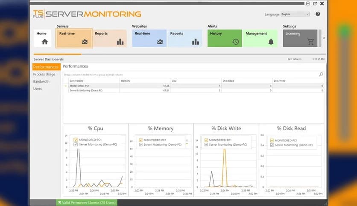The height and width of the screenshot is (206, 357).
Task: Toggle Server Monitoring (Demo-PC) in % Memory chart
Action: pos(140,145)
